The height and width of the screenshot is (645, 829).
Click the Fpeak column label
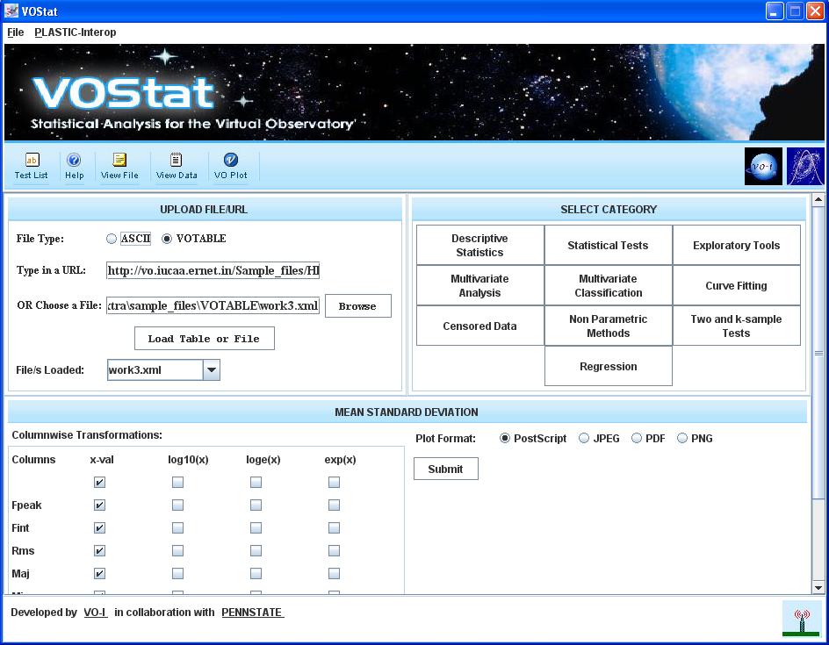tap(26, 505)
